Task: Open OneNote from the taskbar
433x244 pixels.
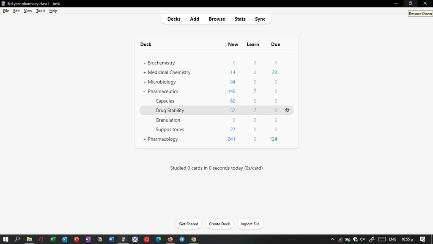Action: coord(88,239)
